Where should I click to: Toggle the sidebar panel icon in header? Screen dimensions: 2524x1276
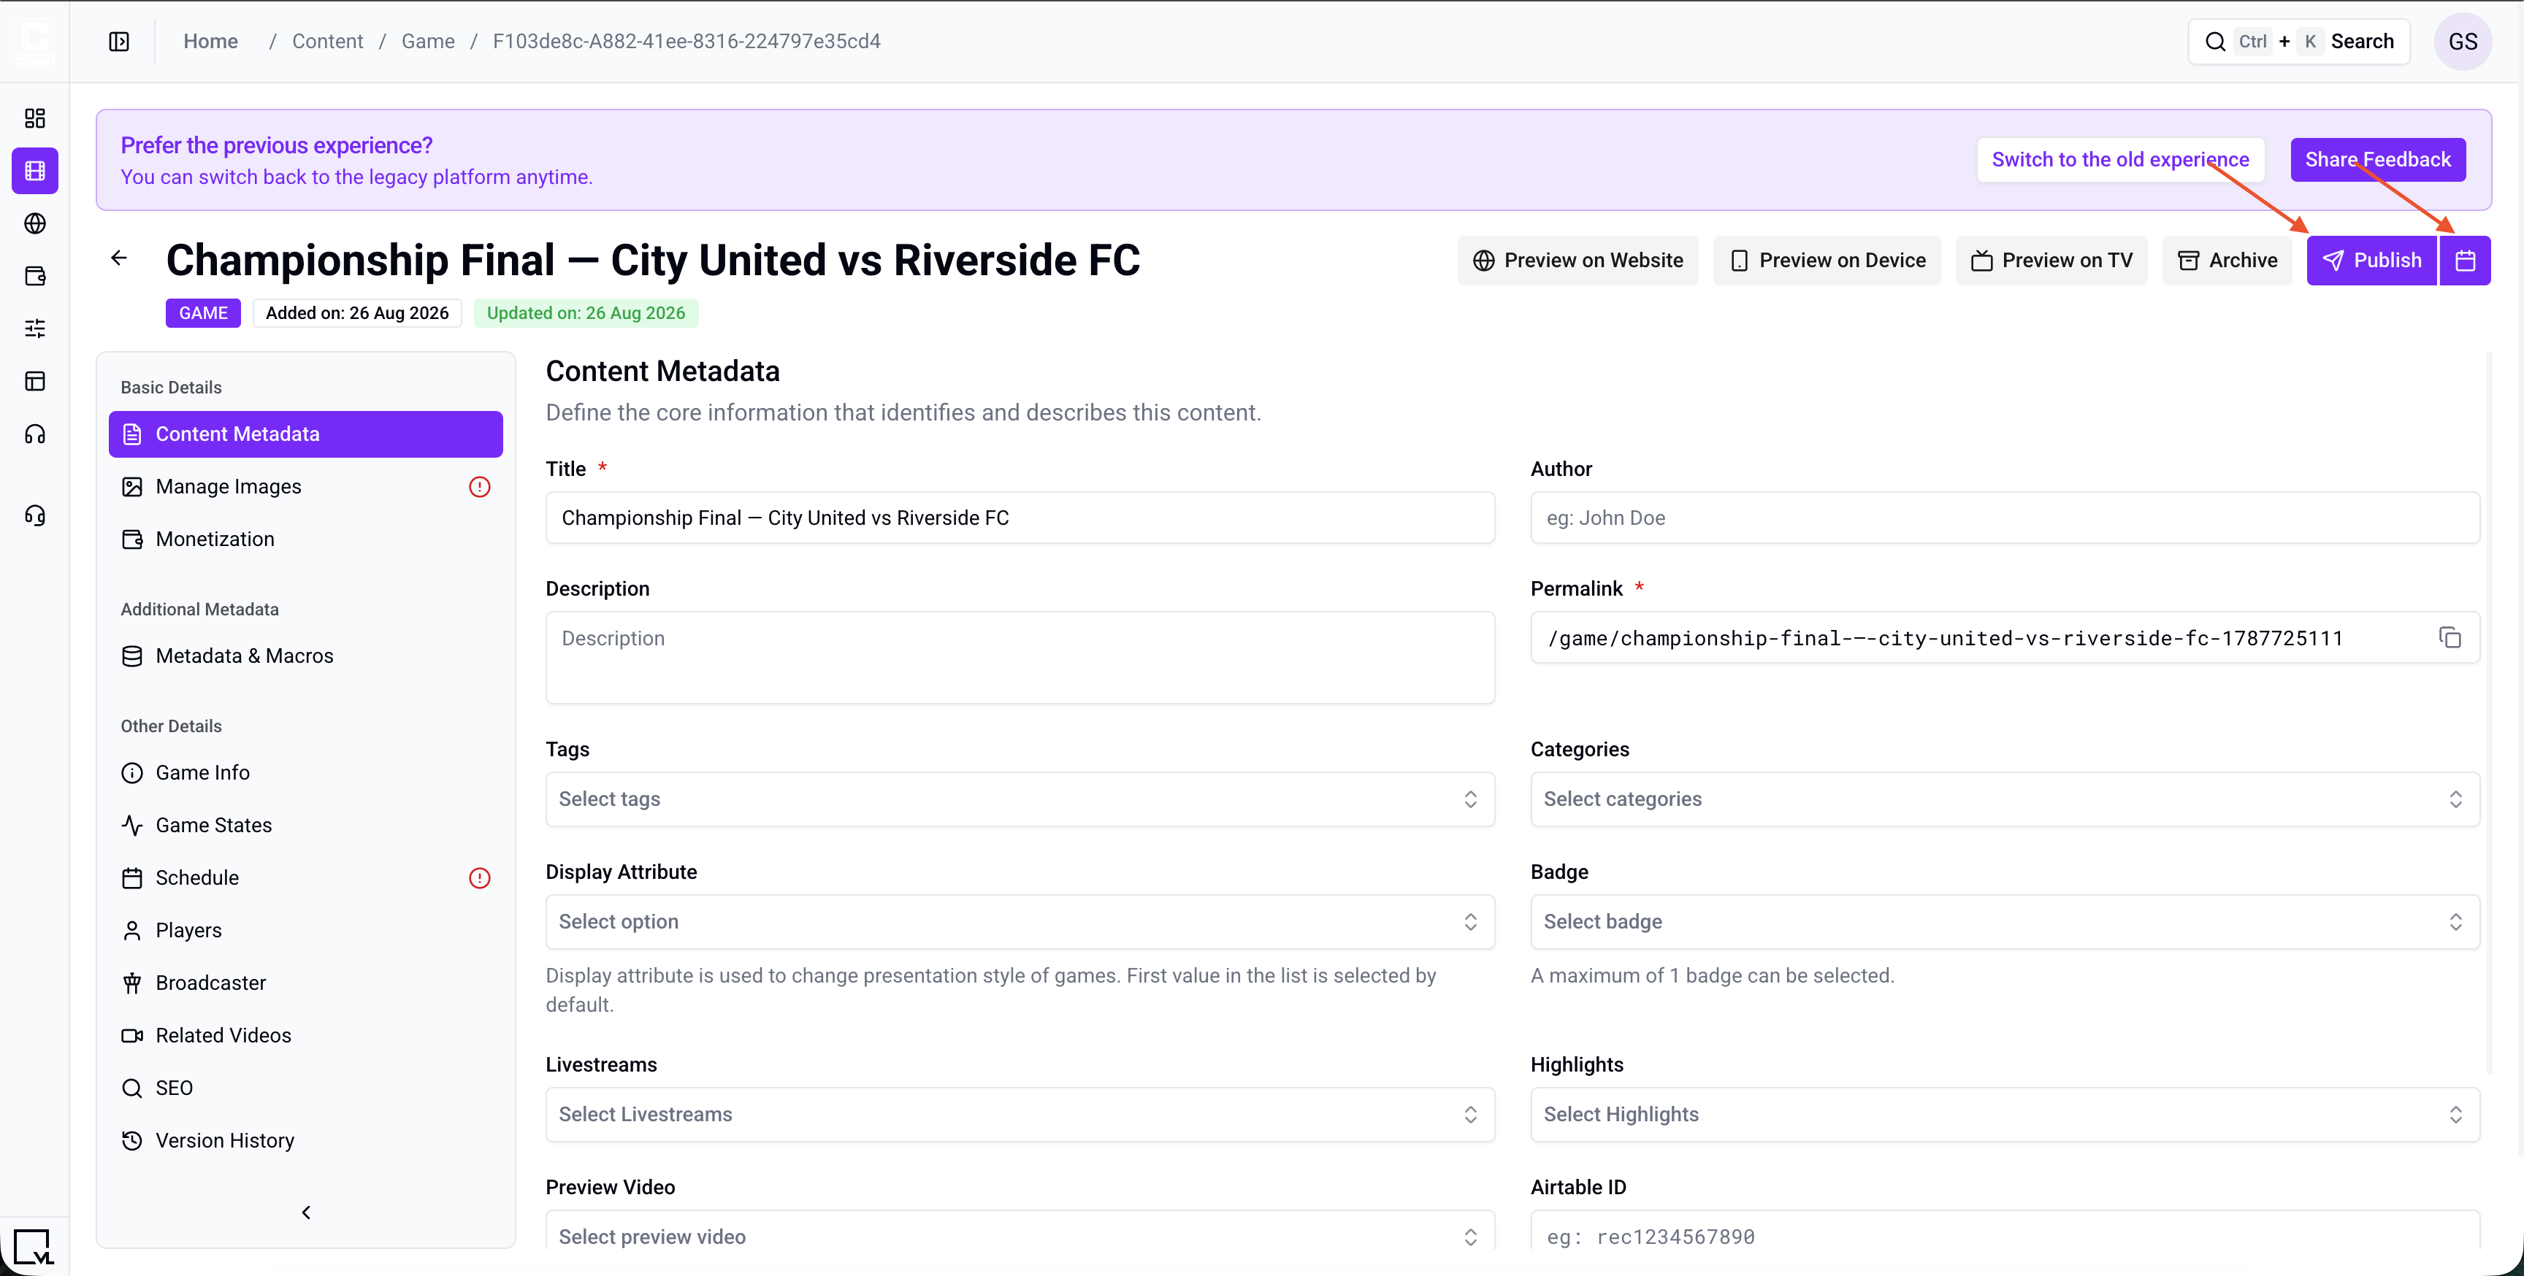118,41
